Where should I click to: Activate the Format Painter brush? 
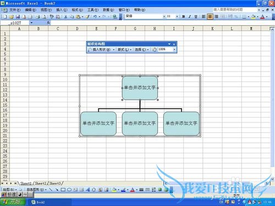pyautogui.click(x=87, y=16)
